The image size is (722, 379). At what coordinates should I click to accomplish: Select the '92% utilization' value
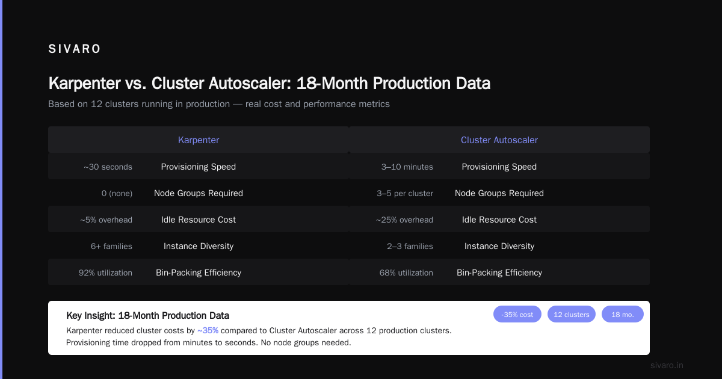coord(105,273)
